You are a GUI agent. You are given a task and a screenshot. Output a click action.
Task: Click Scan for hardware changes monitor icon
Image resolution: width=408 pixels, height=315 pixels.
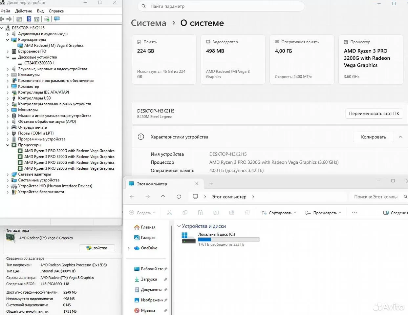tap(57, 19)
